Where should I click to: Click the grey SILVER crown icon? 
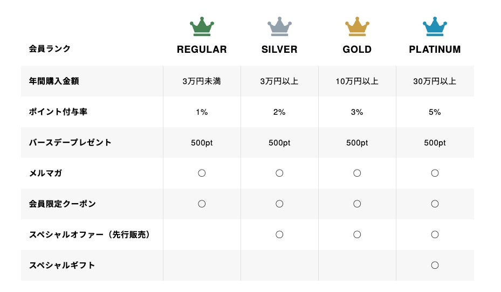279,27
